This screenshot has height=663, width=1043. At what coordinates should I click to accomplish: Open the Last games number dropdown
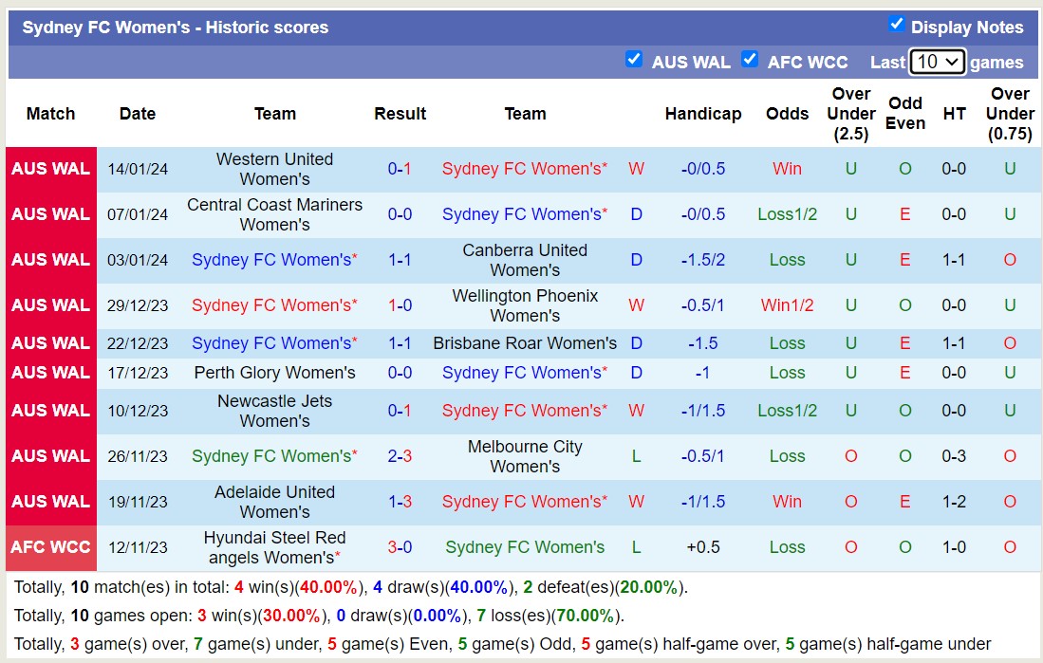point(936,61)
